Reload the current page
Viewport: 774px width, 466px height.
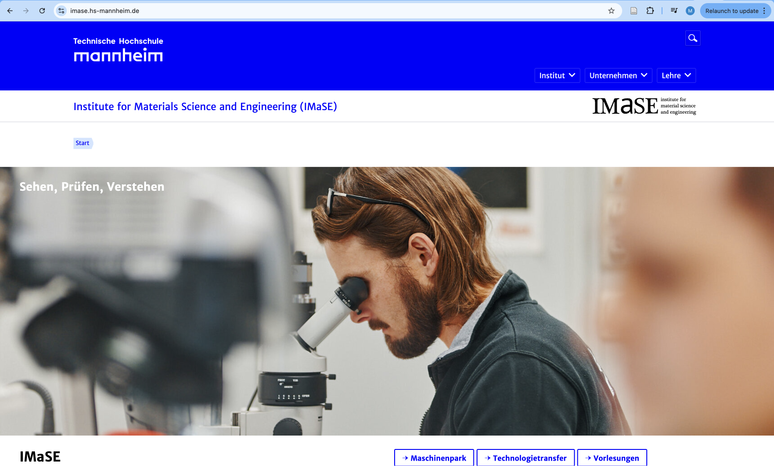42,11
